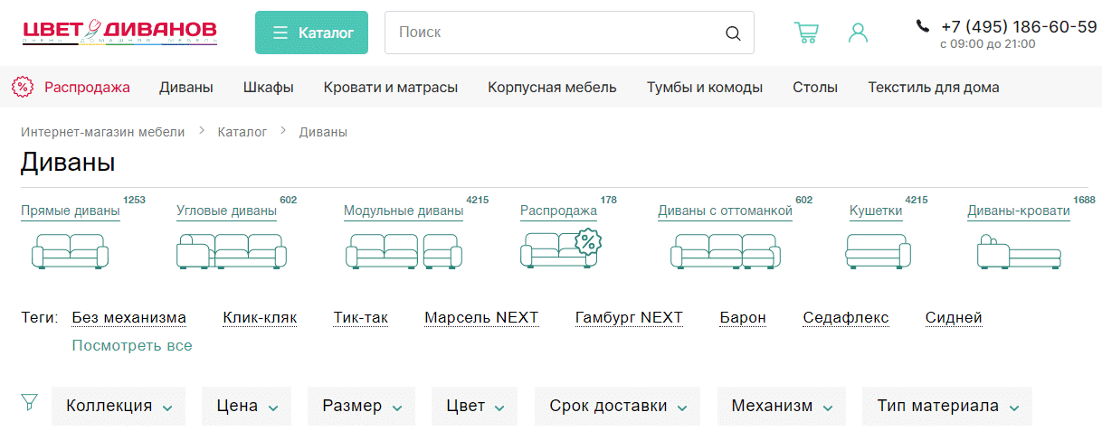The image size is (1102, 431).
Task: Open the Тумбы и комоды menu item
Action: click(705, 88)
